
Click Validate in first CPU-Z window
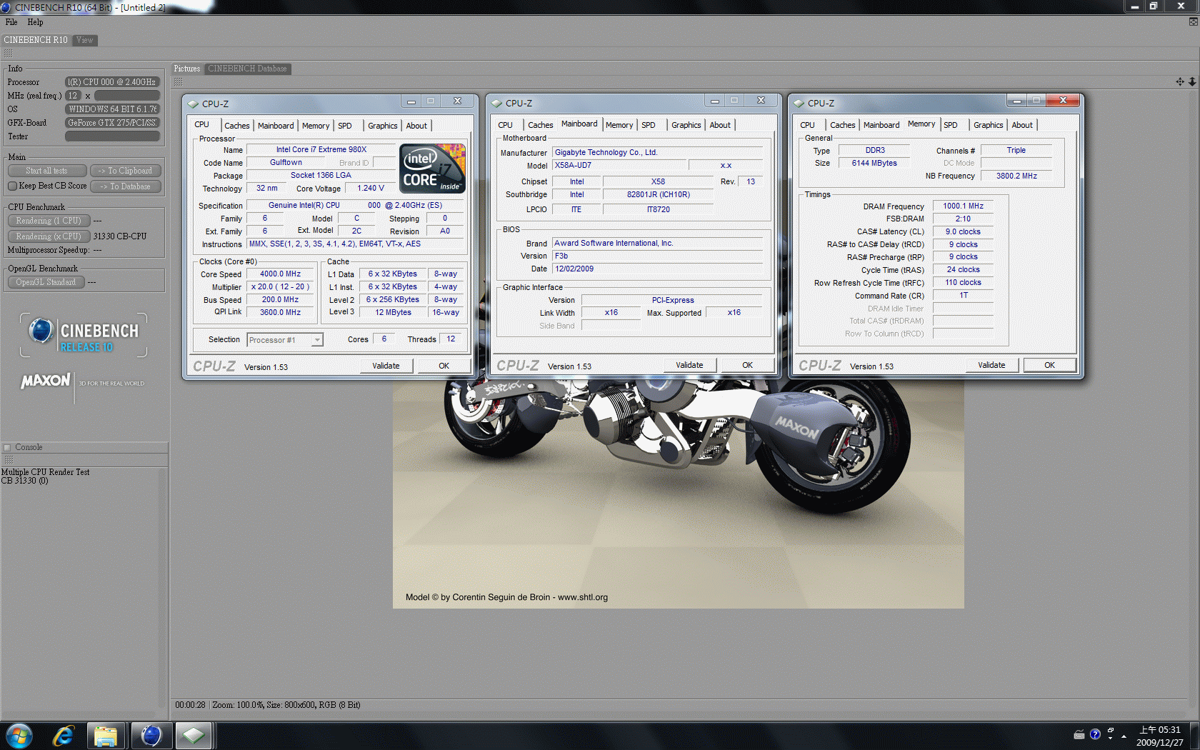point(386,366)
